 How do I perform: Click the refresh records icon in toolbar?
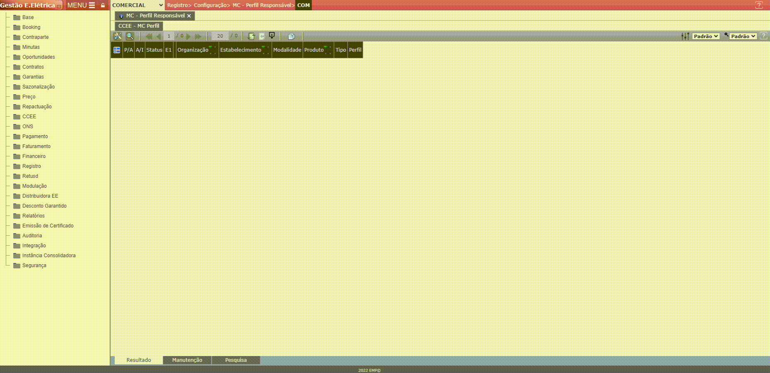[x=251, y=36]
